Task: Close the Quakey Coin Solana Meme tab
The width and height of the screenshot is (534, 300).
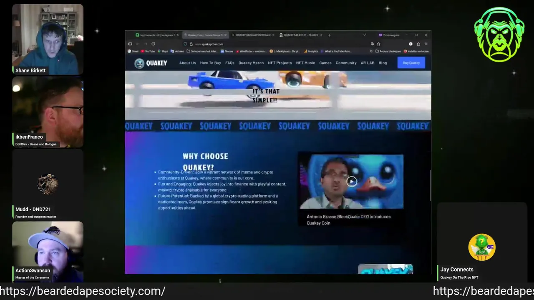Action: (226, 35)
